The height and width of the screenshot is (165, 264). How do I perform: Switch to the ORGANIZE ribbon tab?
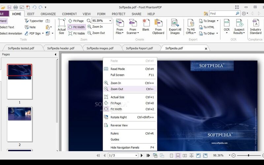[x=48, y=14]
